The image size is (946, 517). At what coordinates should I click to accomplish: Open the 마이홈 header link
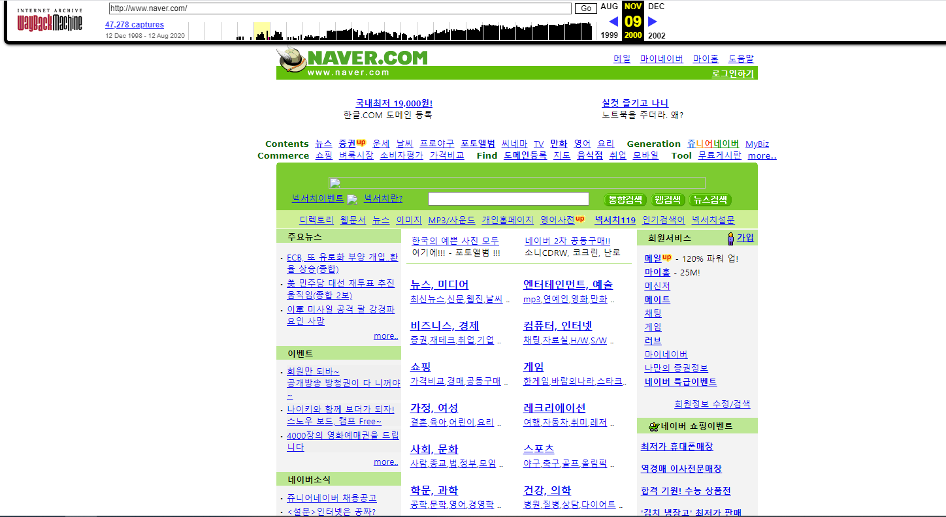pos(706,59)
